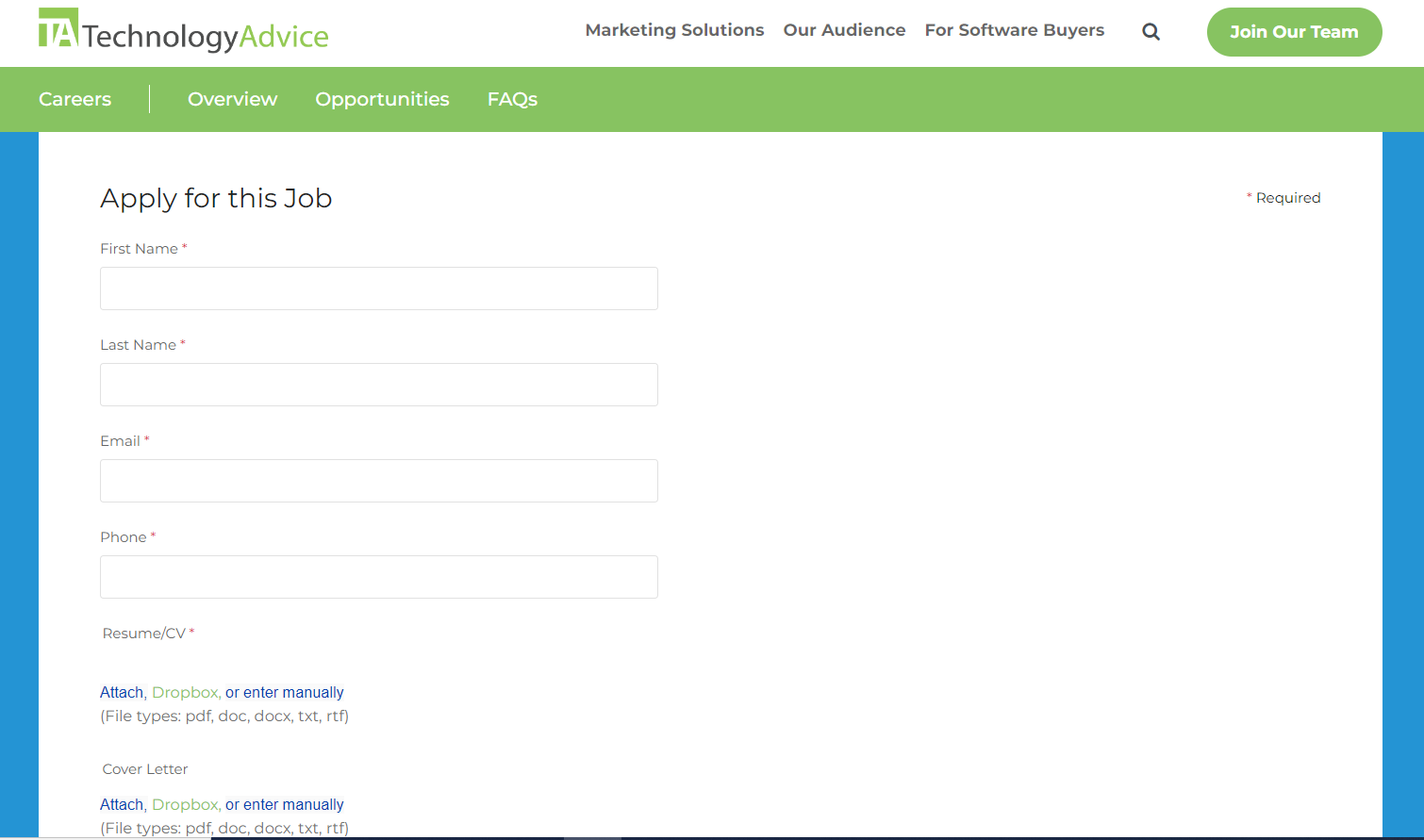Image resolution: width=1424 pixels, height=840 pixels.
Task: Open Our Audience in the top navigation
Action: [844, 30]
